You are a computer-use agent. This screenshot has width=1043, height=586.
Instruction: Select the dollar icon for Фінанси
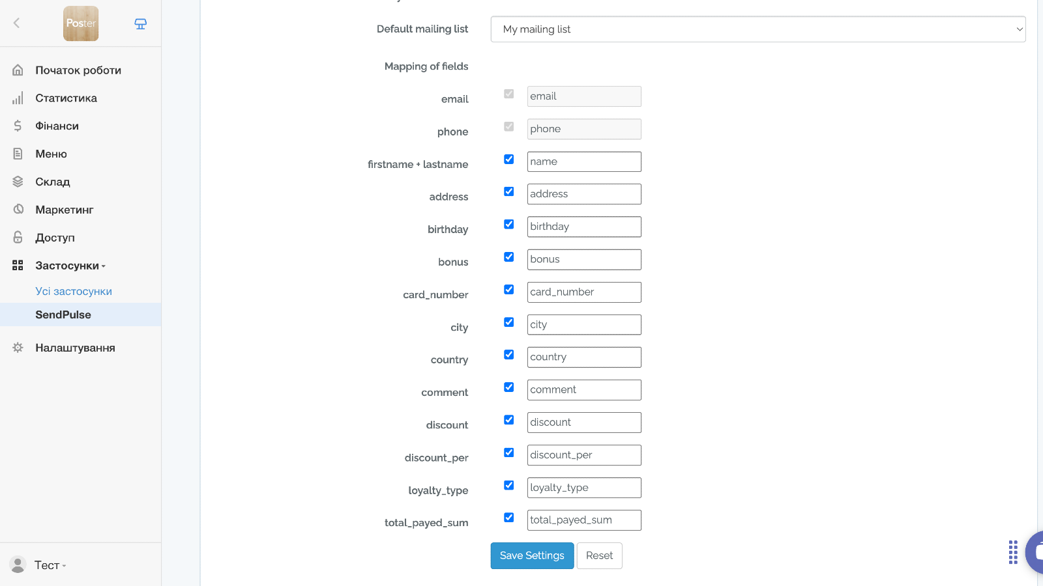click(18, 126)
